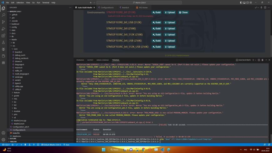Image resolution: width=272 pixels, height=153 pixels.
Task: Toggle secondary side bar layout icon
Action: click(x=248, y=3)
